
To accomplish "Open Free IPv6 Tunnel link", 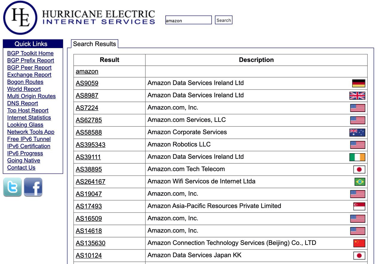I will pyautogui.click(x=29, y=139).
